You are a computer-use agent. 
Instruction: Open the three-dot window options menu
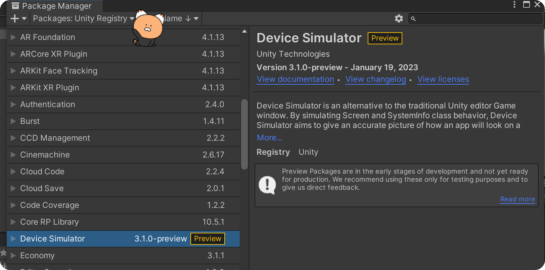[514, 4]
